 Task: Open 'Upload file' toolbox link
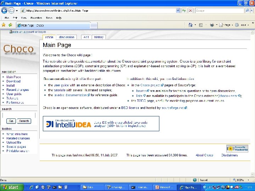(14, 143)
